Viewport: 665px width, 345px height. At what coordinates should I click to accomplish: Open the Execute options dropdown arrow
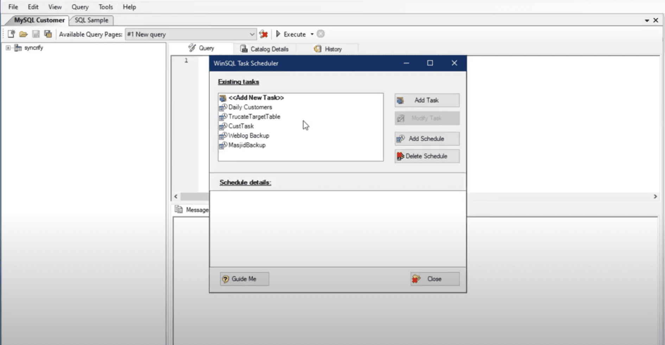(x=312, y=34)
